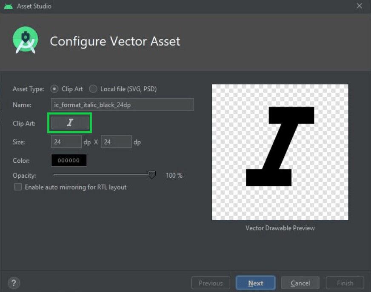Select the Clip Art asset type
371x292 pixels.
(54, 89)
